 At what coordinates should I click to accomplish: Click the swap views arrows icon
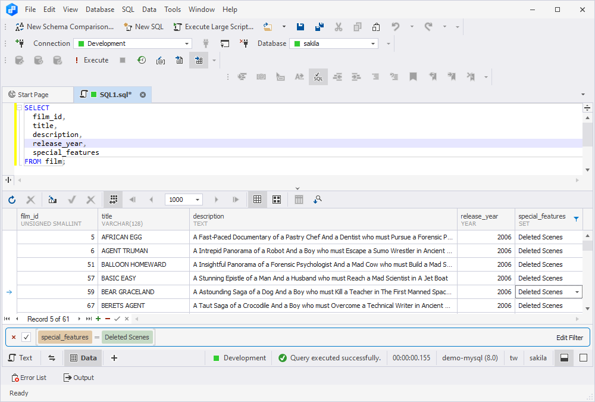52,358
